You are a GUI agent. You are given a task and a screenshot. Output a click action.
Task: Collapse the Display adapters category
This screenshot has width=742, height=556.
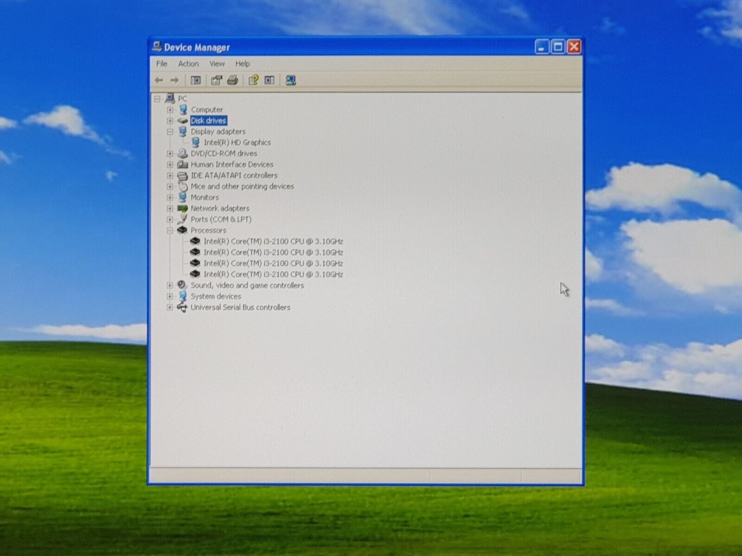170,132
